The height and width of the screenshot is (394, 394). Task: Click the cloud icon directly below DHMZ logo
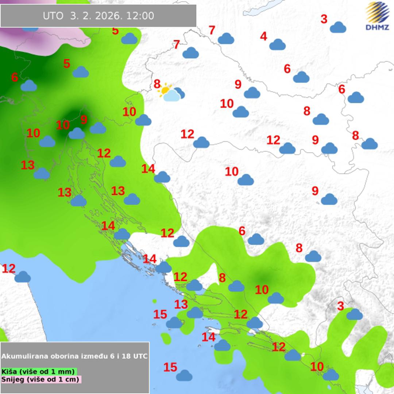click(338, 27)
